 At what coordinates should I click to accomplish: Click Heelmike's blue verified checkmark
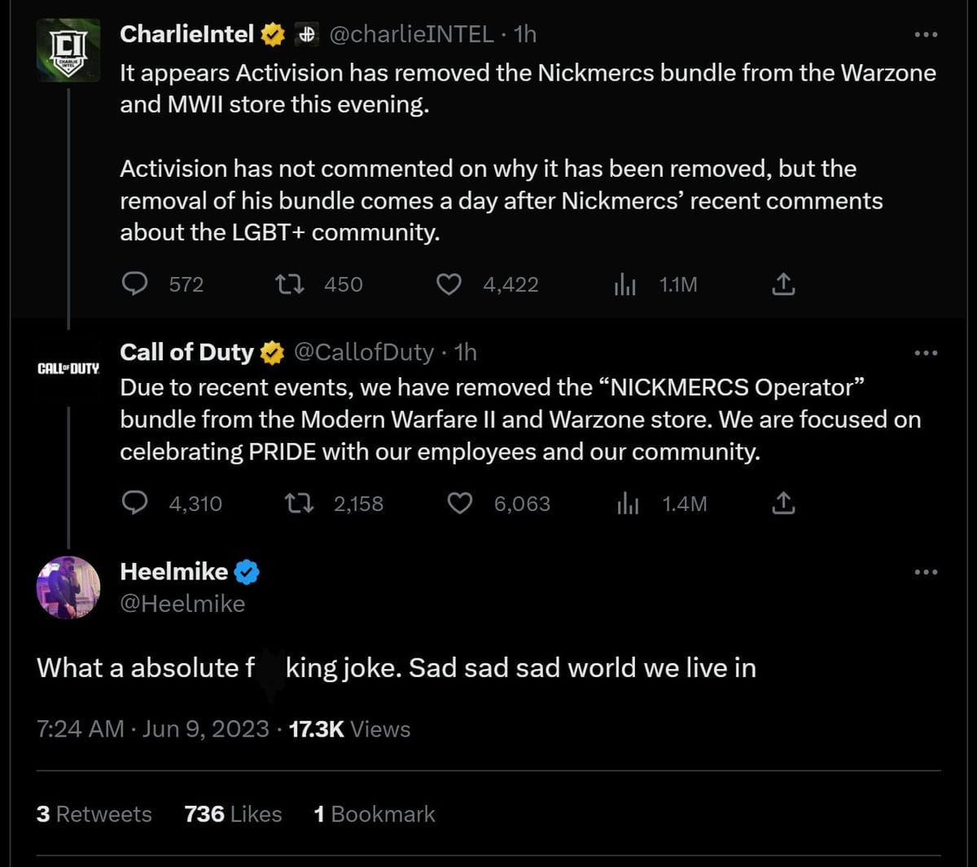coord(247,571)
